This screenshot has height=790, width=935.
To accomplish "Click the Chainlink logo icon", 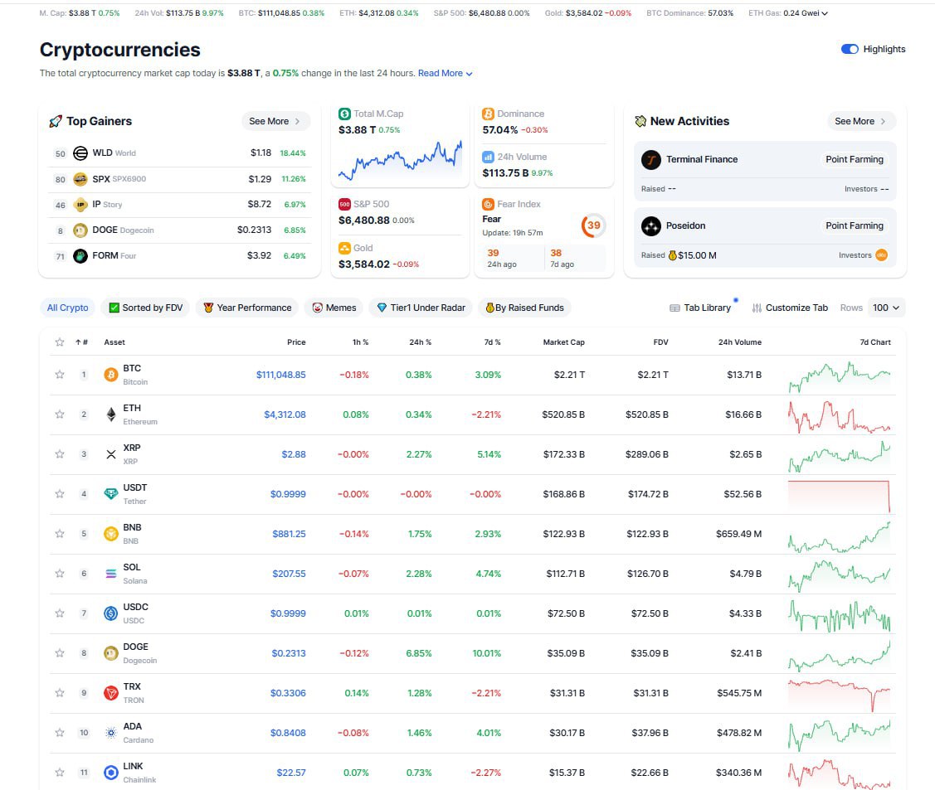I will [x=111, y=773].
